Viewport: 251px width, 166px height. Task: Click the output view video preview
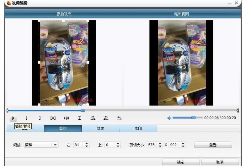point(181,63)
